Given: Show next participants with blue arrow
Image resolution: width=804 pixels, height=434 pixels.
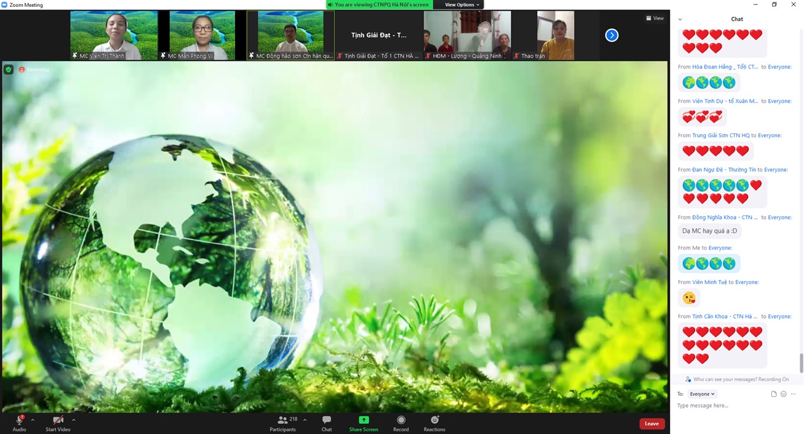Looking at the screenshot, I should click(612, 35).
